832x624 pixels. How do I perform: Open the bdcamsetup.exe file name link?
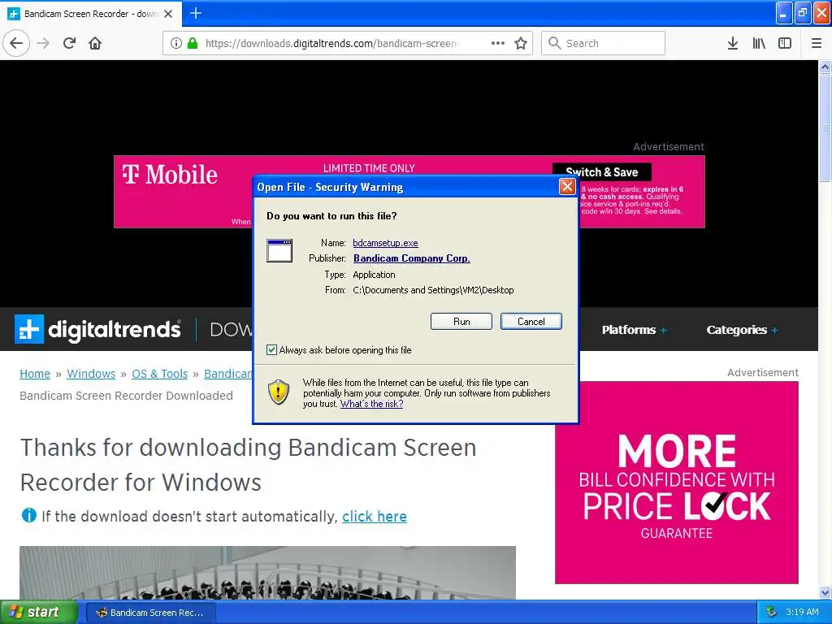click(385, 243)
